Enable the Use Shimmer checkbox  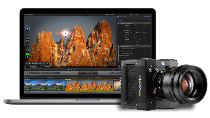[x=130, y=58]
